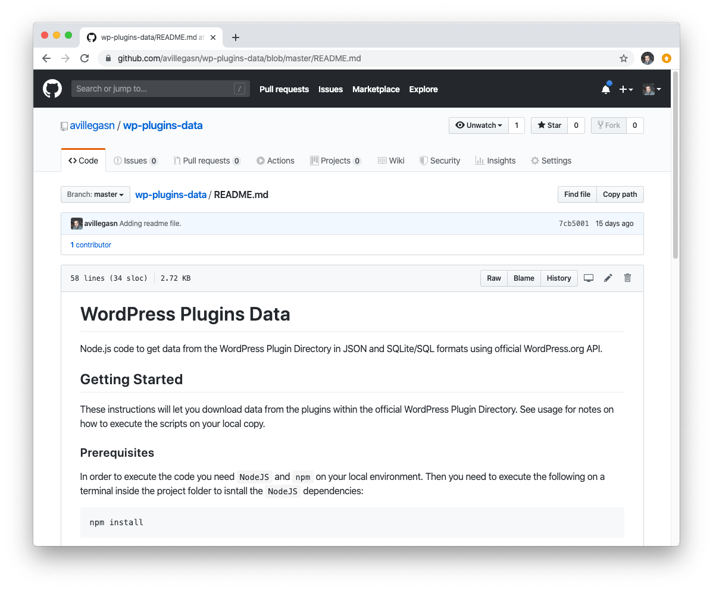View the Raw file contents

493,278
